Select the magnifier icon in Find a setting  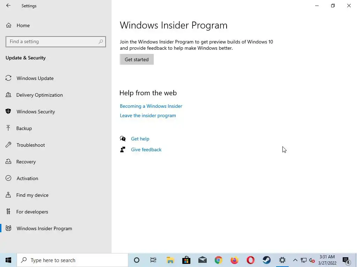click(101, 42)
